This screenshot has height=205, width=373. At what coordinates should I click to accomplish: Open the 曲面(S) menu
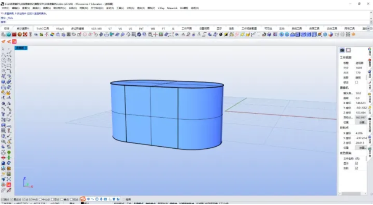click(47, 8)
